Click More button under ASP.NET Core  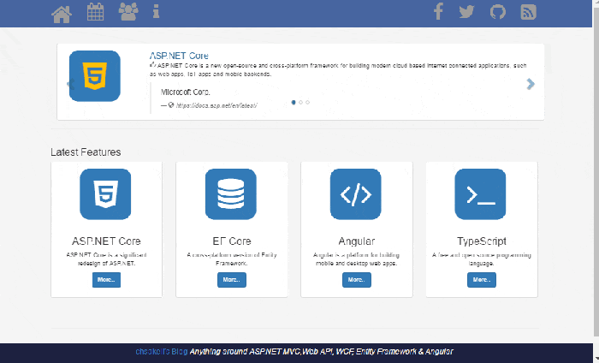[106, 280]
